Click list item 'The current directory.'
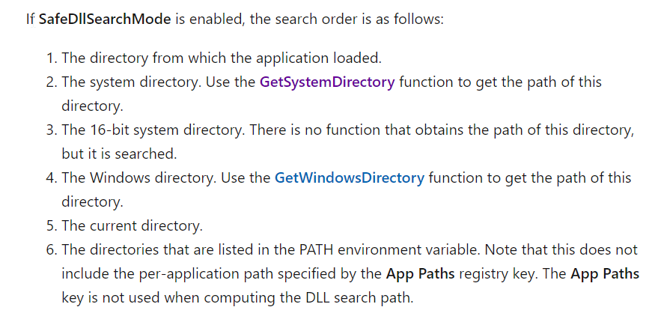Viewport: 670px width, 319px height. click(132, 225)
